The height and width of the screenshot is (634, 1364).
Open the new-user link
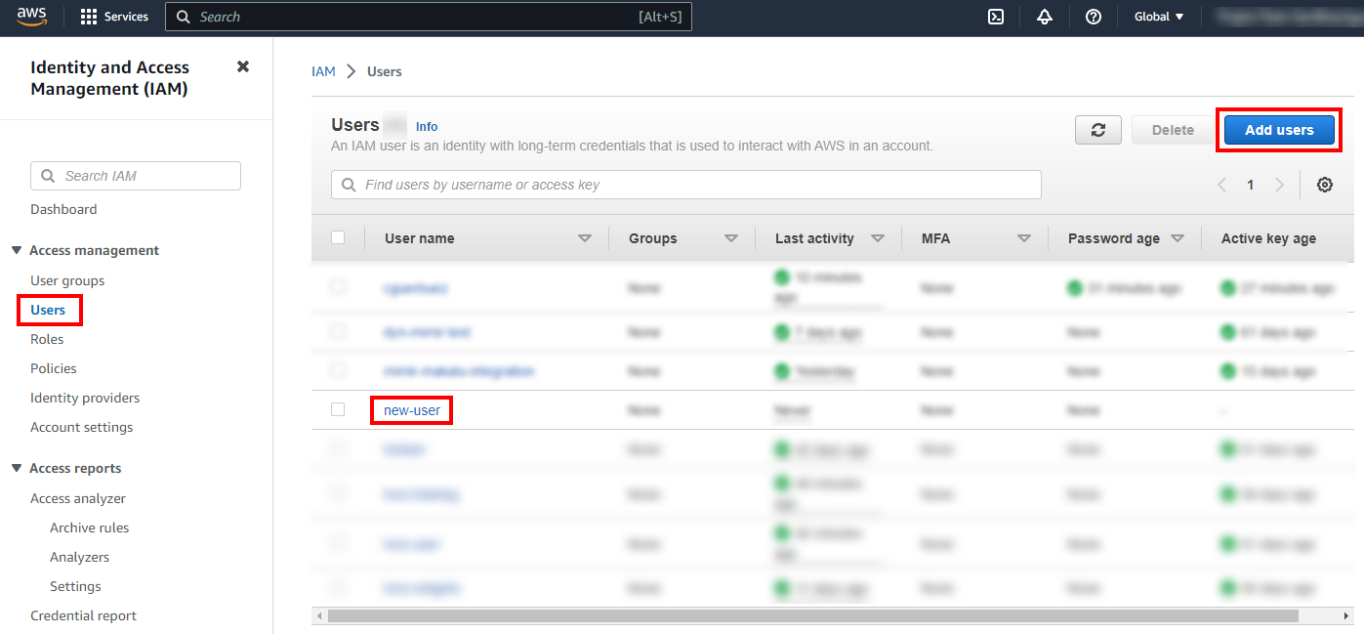tap(412, 410)
